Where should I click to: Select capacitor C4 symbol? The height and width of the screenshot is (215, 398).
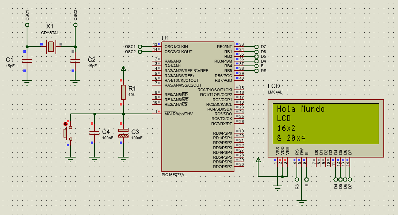click(95, 133)
